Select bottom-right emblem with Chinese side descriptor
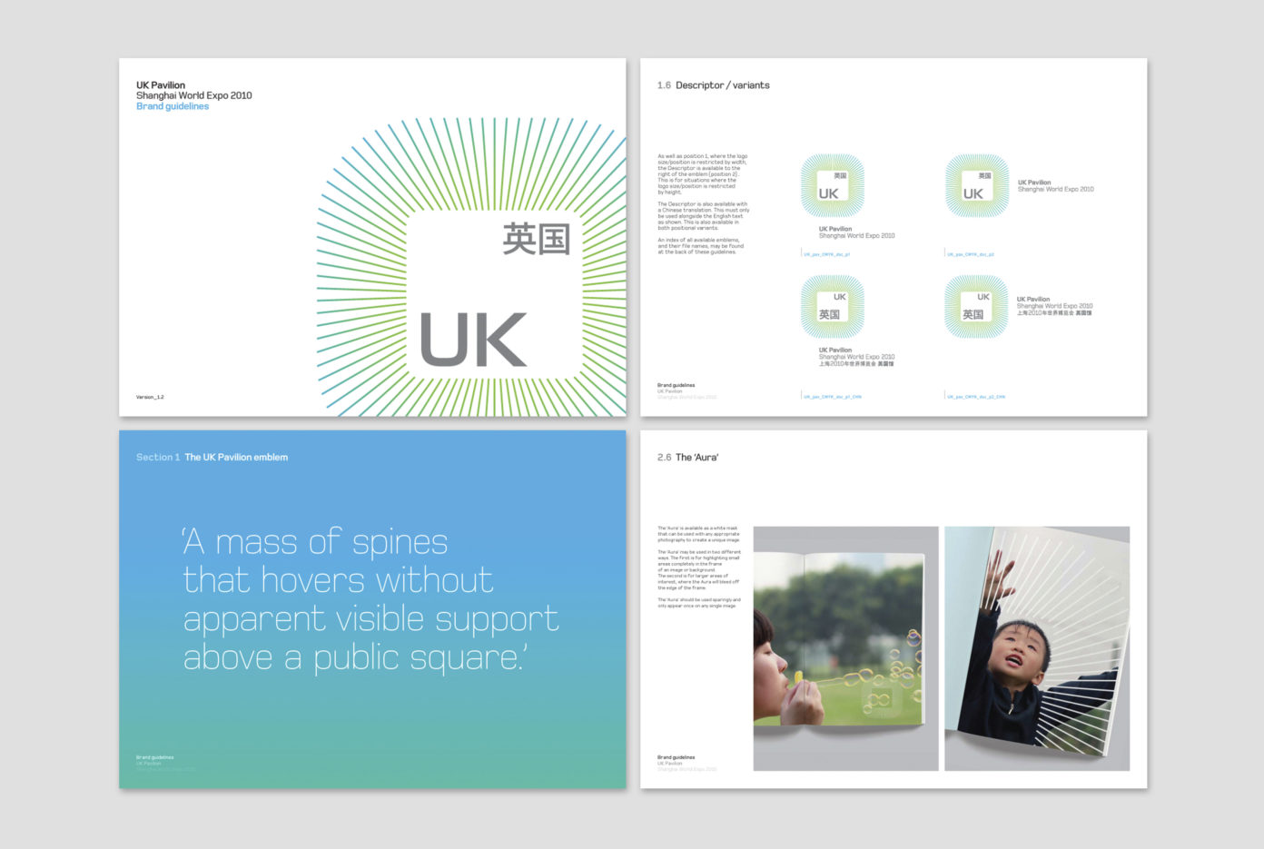The height and width of the screenshot is (849, 1264). [976, 307]
